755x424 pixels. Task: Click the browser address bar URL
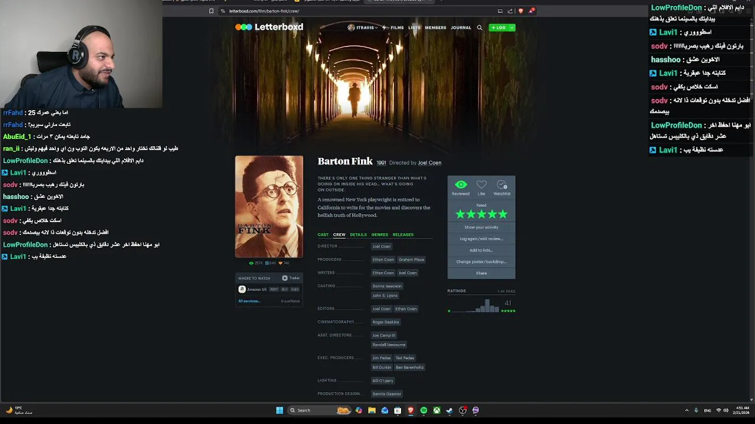coord(264,11)
